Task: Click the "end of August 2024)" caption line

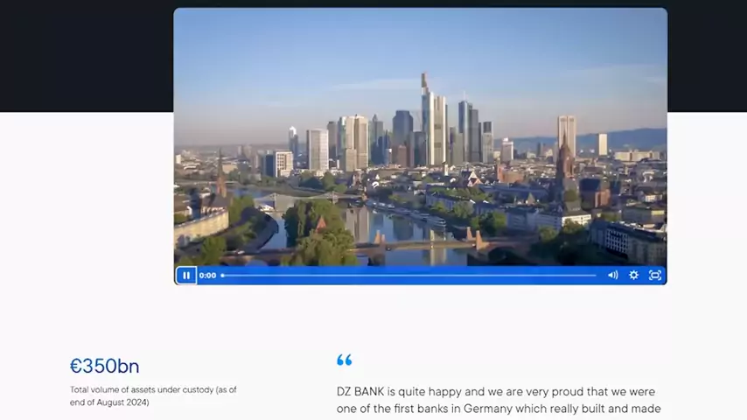Action: [109, 402]
